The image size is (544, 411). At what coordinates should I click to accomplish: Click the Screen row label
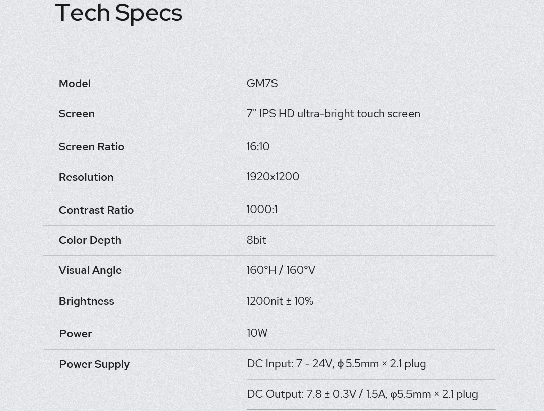(77, 114)
